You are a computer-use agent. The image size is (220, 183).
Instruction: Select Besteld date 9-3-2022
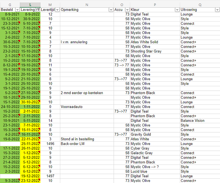(x=10, y=181)
